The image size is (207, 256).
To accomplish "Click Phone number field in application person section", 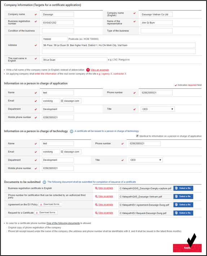I will point(157,92).
